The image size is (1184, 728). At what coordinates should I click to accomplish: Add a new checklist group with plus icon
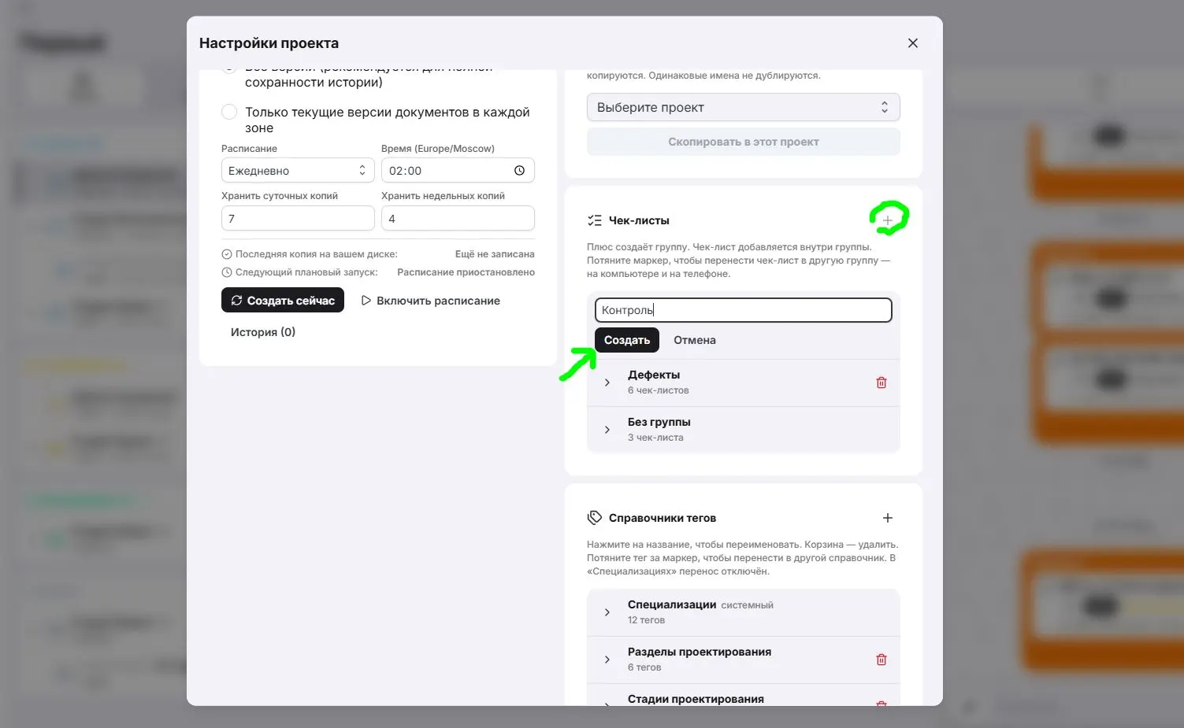888,220
